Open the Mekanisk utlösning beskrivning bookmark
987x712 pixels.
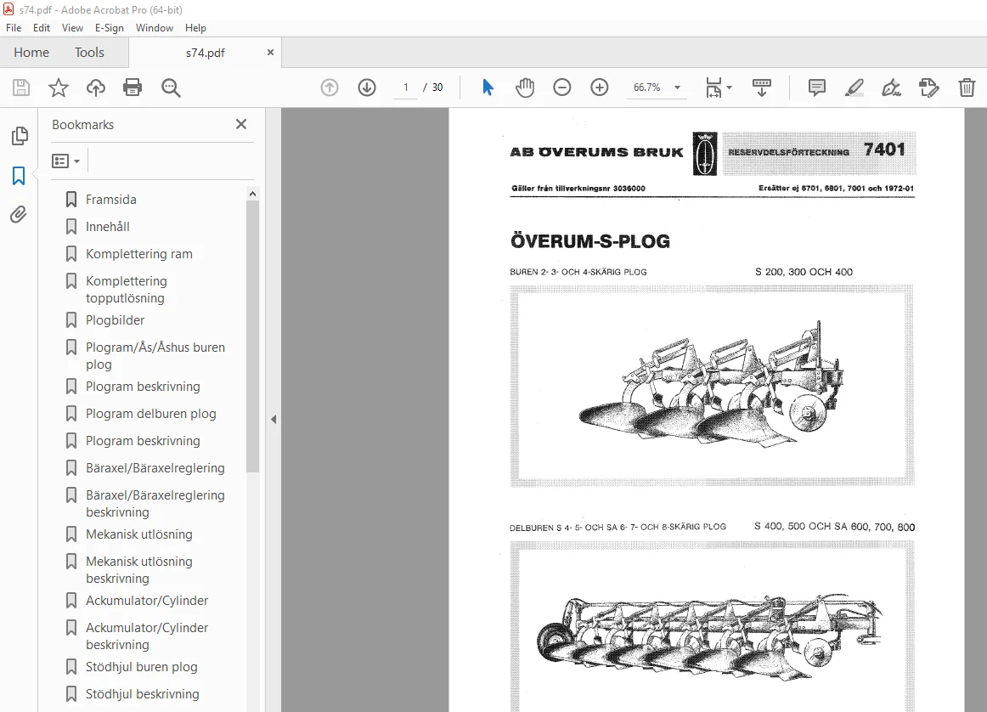tap(139, 570)
